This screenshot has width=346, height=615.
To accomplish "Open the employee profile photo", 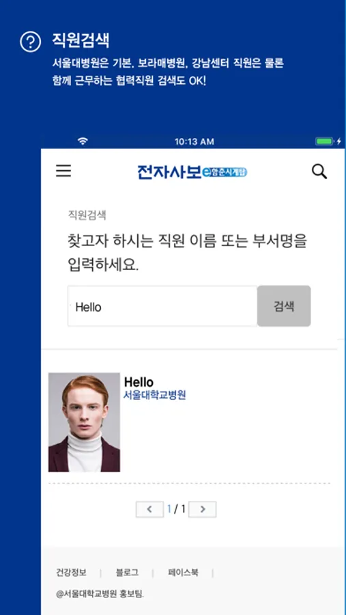I will [x=84, y=422].
